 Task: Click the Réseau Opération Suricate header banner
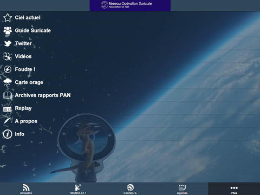(130, 5)
